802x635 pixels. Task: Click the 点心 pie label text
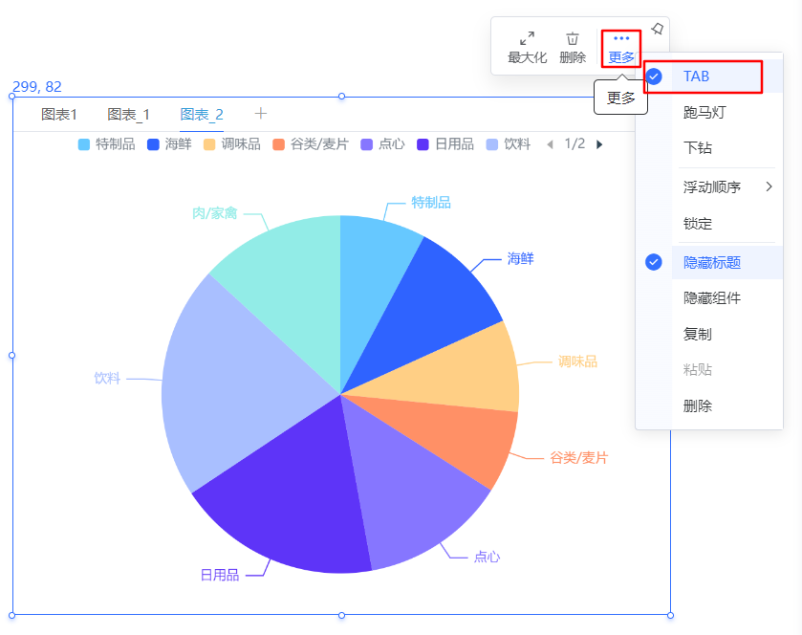tap(487, 557)
